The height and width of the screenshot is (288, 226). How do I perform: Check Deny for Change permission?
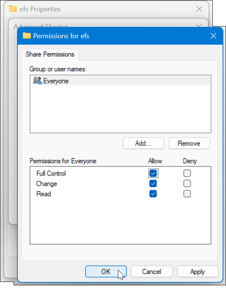coord(187,184)
